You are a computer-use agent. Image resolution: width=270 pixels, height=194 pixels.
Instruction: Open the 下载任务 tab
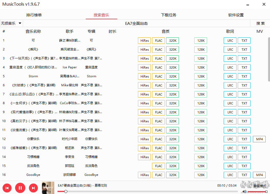(x=168, y=15)
